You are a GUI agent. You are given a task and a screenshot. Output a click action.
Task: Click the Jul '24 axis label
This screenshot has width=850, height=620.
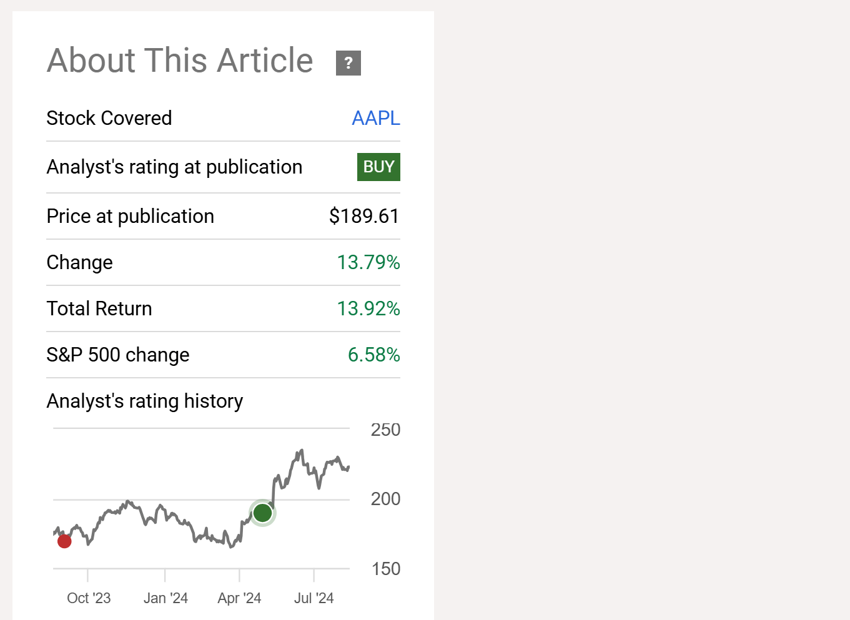314,598
